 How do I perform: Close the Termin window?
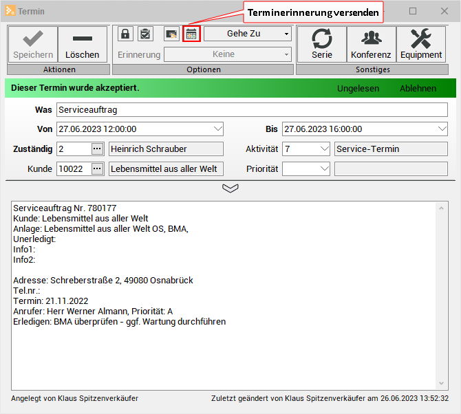(x=444, y=11)
